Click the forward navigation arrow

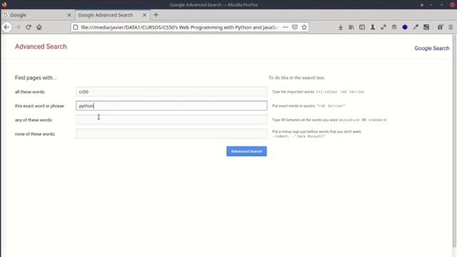click(x=18, y=27)
